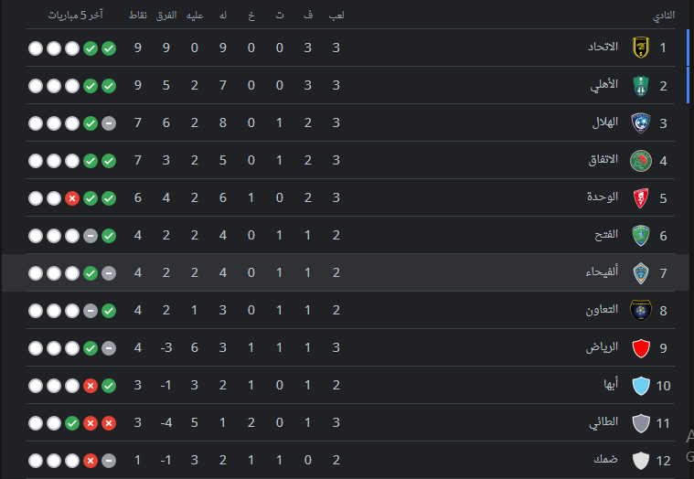Click the Al-Ahli green crest icon
This screenshot has height=479, width=694.
[640, 85]
